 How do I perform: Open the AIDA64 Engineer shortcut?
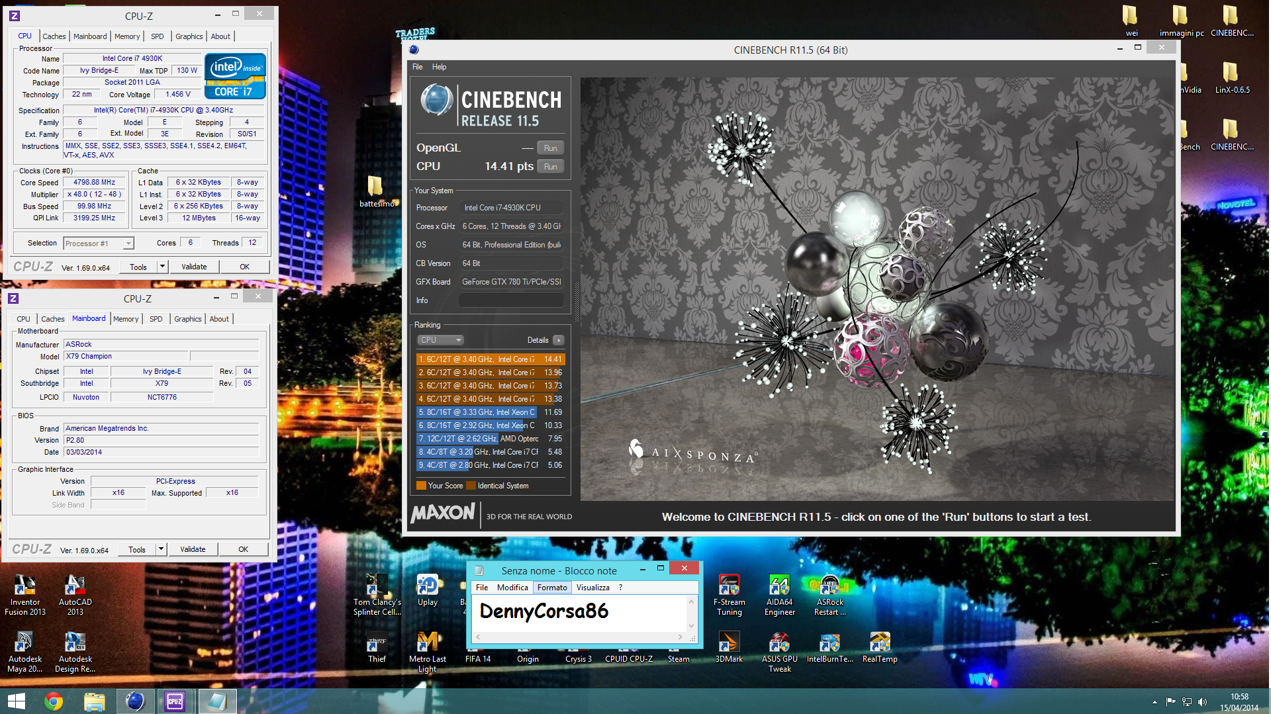coord(780,594)
